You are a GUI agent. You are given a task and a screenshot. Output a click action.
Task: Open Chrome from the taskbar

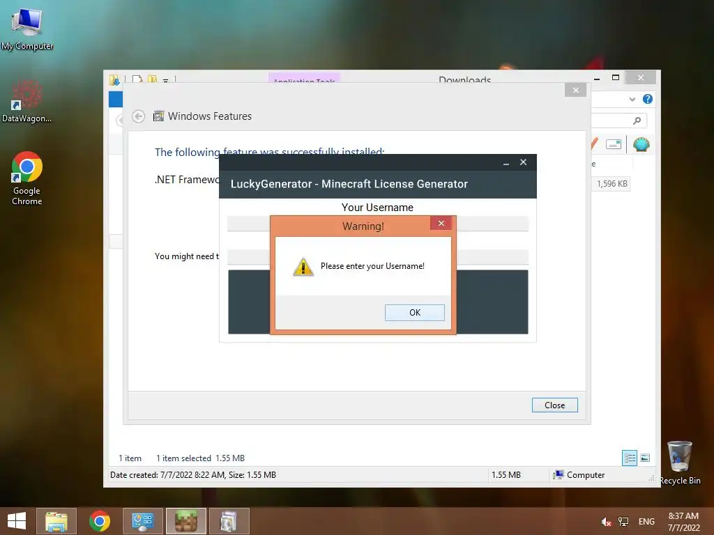[100, 521]
